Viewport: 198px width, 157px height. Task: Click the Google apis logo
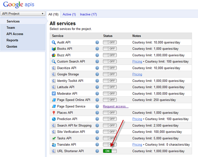pos(19,5)
